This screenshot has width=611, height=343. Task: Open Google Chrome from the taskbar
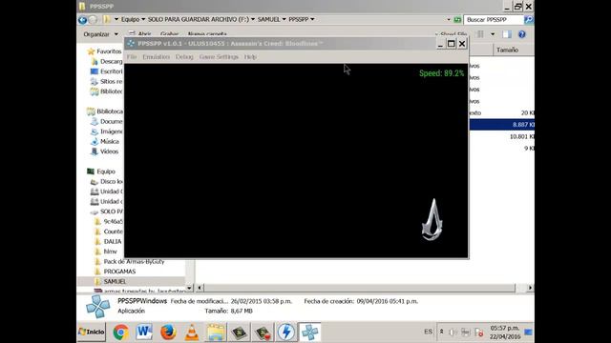121,333
